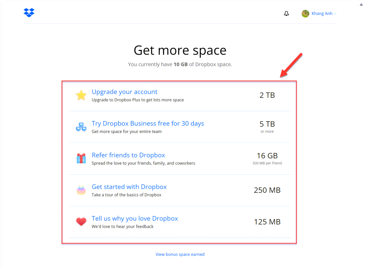Viewport: 365px width, 268px height.
Task: Open the Upgrade your account link
Action: 124,92
